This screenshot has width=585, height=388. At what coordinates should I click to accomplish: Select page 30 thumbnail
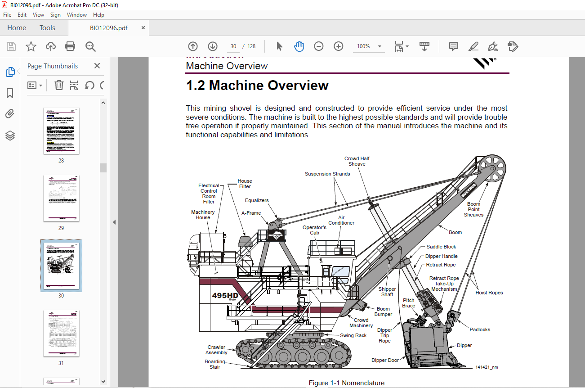(61, 266)
